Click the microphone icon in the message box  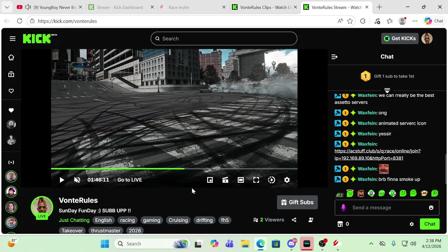click(343, 208)
